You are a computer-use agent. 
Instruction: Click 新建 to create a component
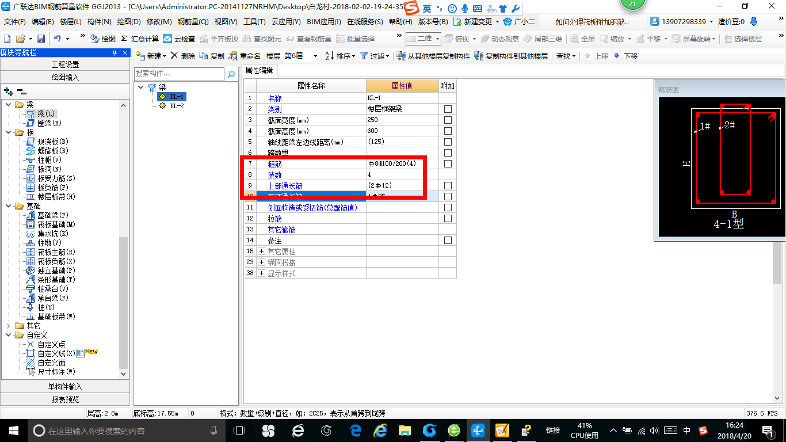coord(150,56)
